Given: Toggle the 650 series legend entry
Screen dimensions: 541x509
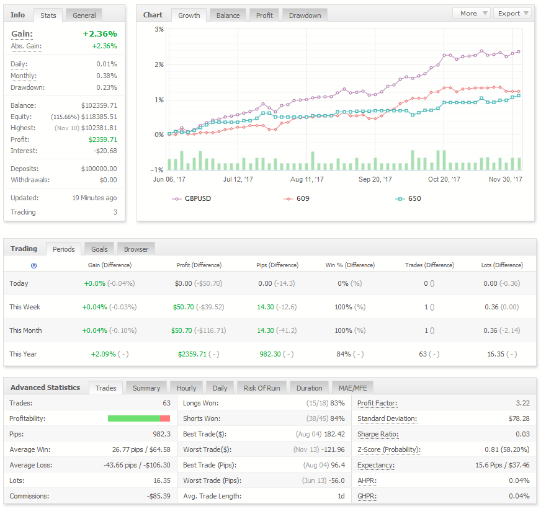Looking at the screenshot, I should [408, 198].
